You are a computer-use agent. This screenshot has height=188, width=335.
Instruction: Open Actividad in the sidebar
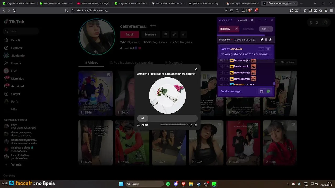(17, 86)
